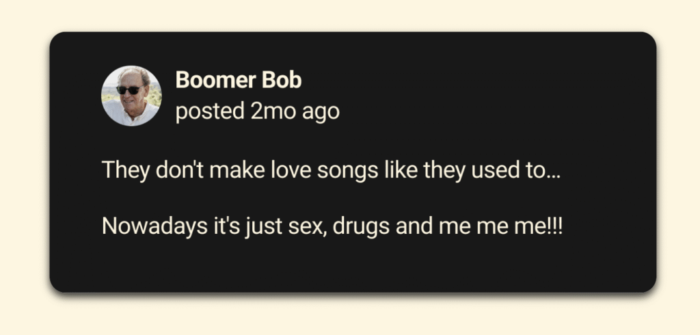700x335 pixels.
Task: Click the sunglasses in the avatar photo
Action: point(128,90)
